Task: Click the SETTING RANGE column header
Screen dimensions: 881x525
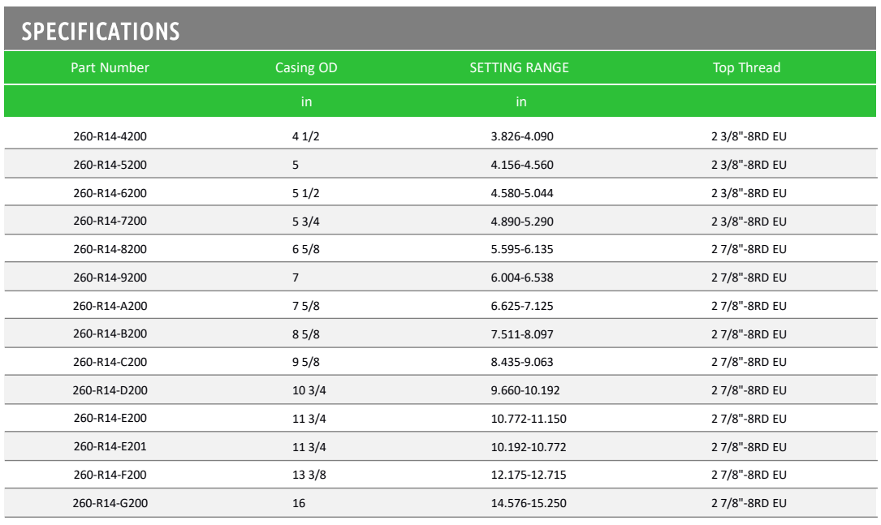Action: [x=519, y=68]
